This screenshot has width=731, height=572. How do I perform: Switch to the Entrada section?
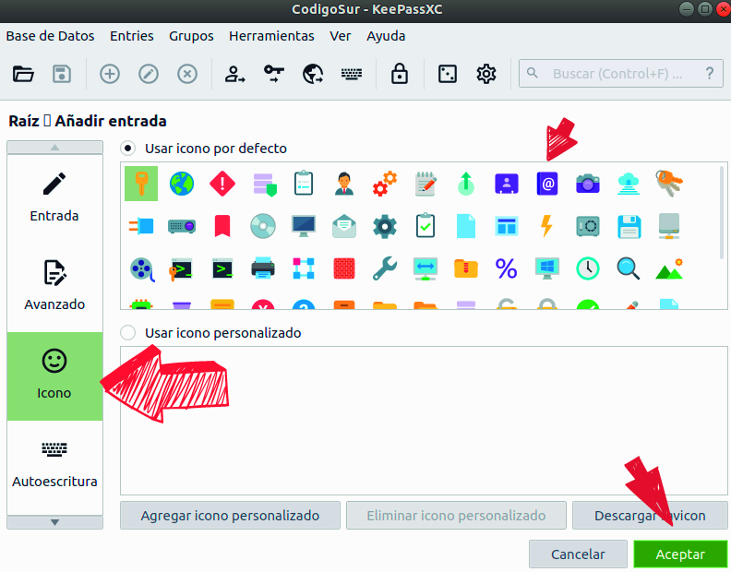click(54, 199)
